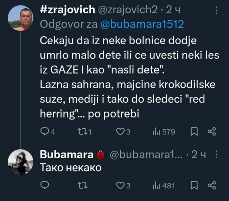Share Bubamara's tweet
The width and height of the screenshot is (229, 201).
[212, 185]
